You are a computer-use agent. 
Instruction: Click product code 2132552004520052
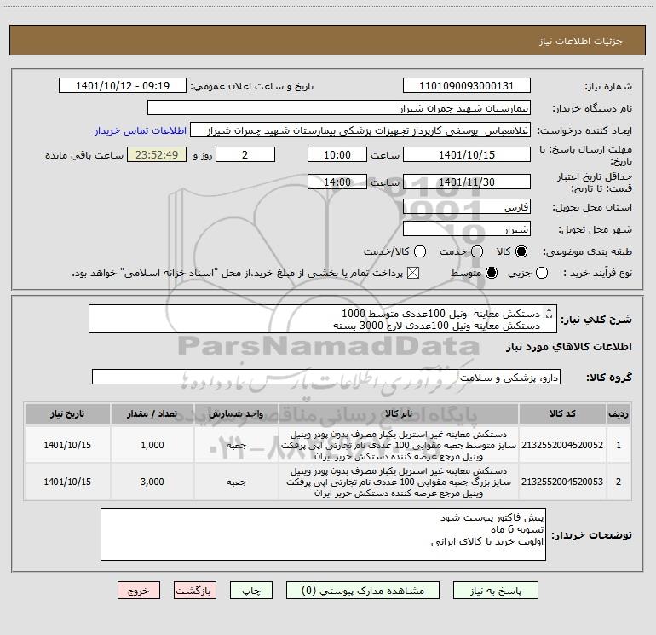point(562,445)
